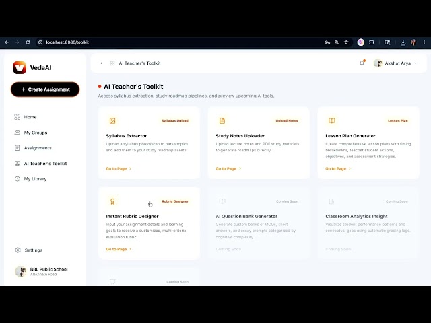This screenshot has width=431, height=323.
Task: Click the Assignments document icon
Action: point(18,148)
